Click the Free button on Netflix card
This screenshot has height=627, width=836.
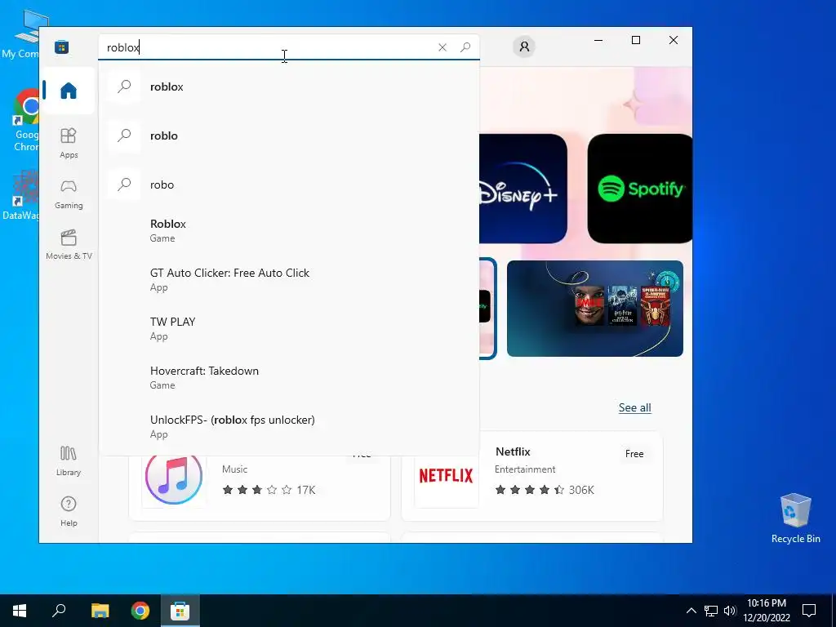(x=634, y=454)
